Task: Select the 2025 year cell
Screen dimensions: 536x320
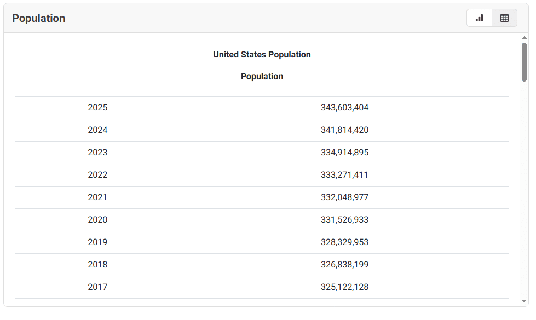Action: click(97, 108)
